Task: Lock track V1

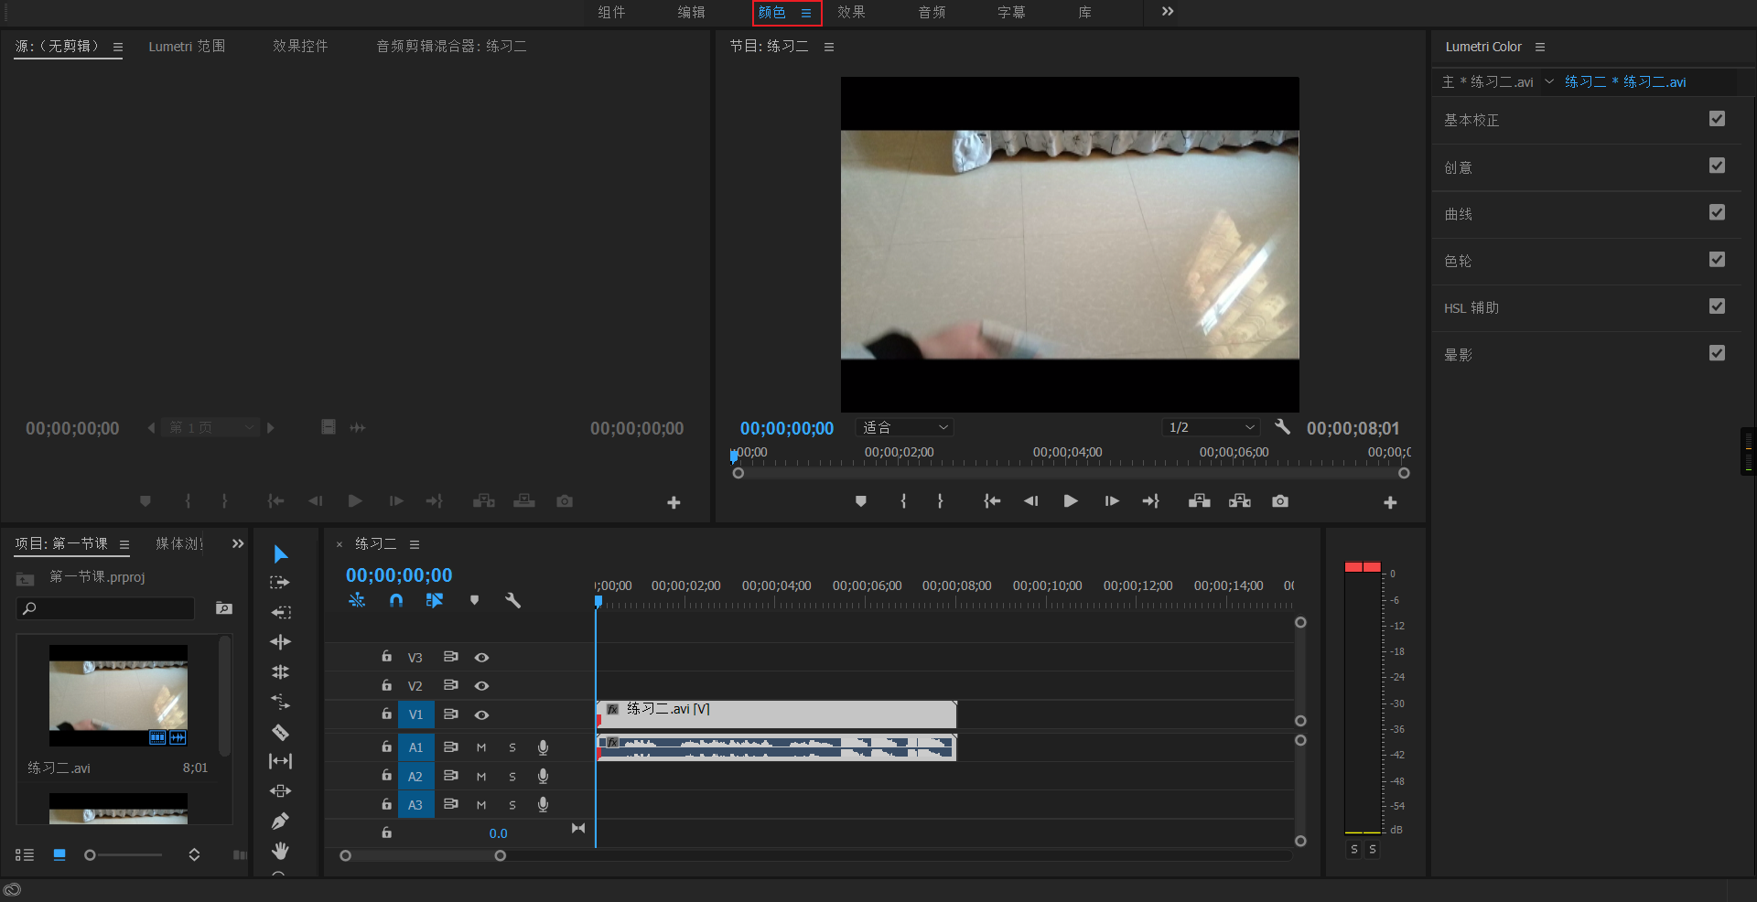Action: click(386, 714)
